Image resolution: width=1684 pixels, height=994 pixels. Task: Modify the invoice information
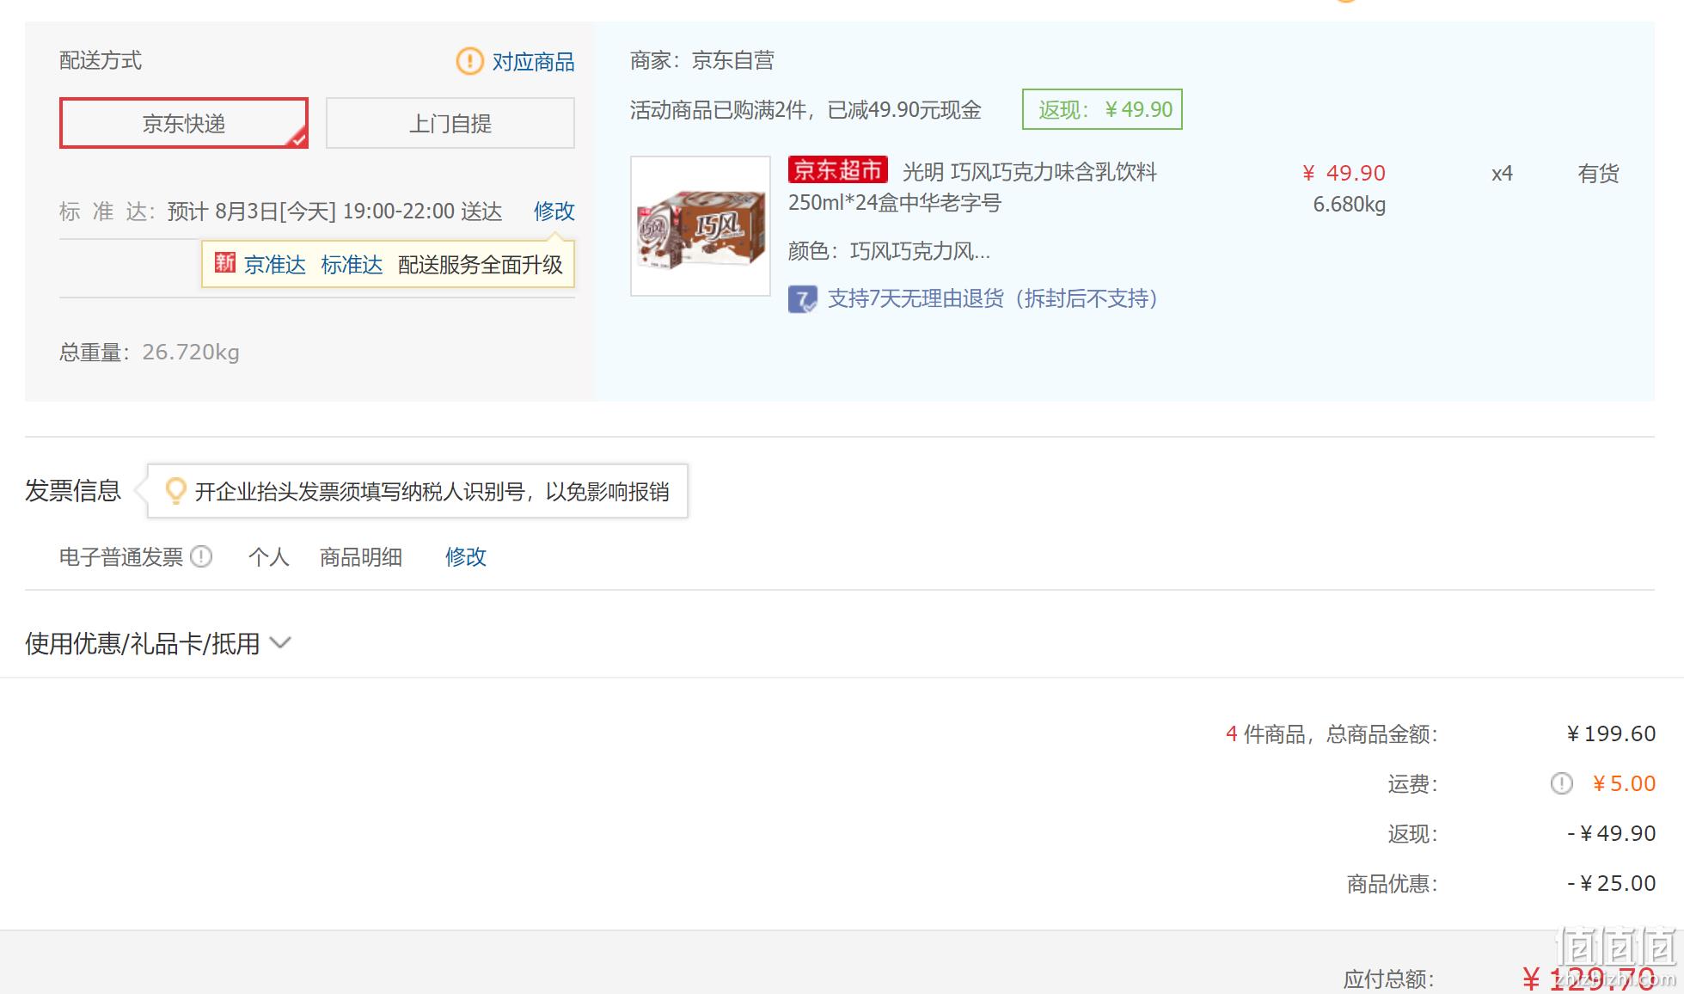click(466, 557)
